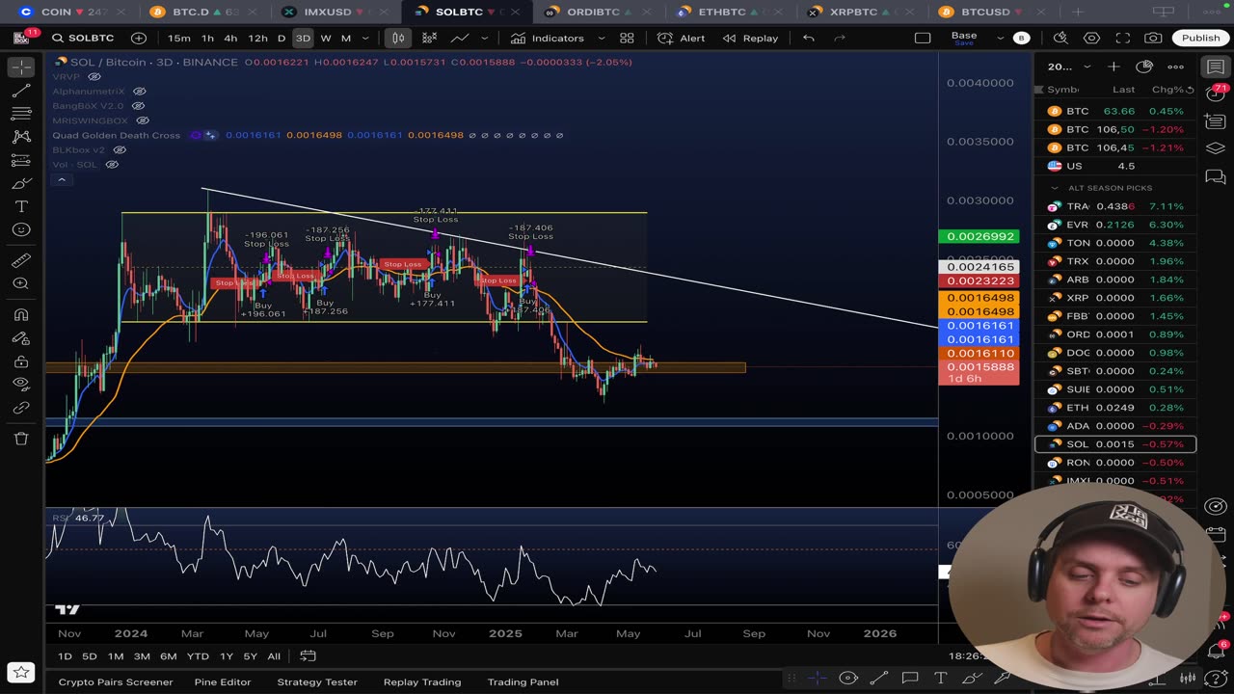Click the Publish button
Screen dimensions: 1234x694
click(1200, 38)
